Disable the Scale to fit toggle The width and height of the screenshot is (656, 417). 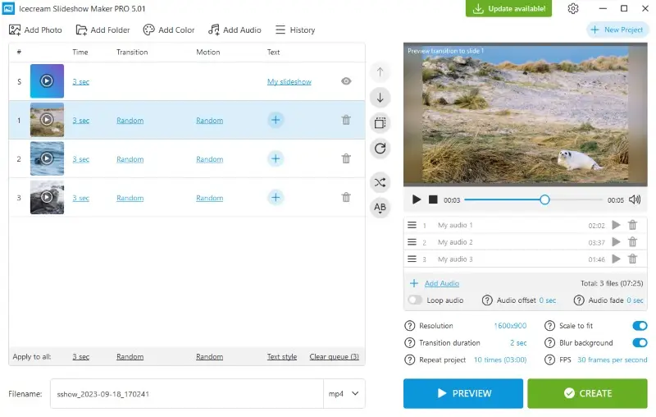point(640,326)
